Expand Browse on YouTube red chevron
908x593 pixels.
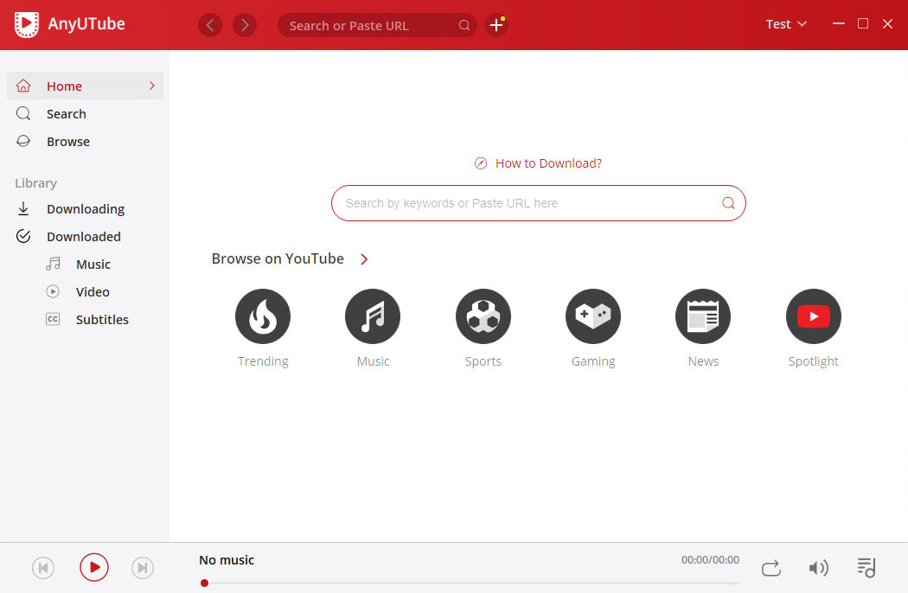pyautogui.click(x=364, y=258)
